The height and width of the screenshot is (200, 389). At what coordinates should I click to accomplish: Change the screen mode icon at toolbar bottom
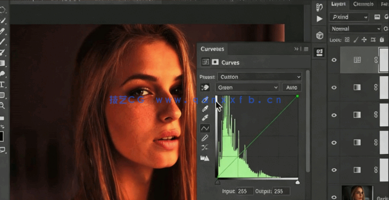point(2,150)
